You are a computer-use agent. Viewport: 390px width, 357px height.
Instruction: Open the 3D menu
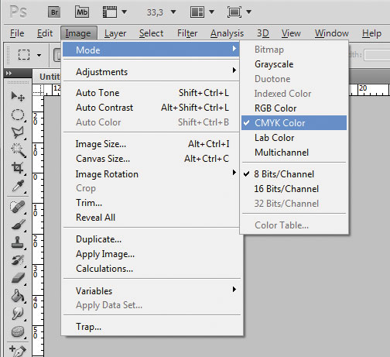(x=263, y=33)
